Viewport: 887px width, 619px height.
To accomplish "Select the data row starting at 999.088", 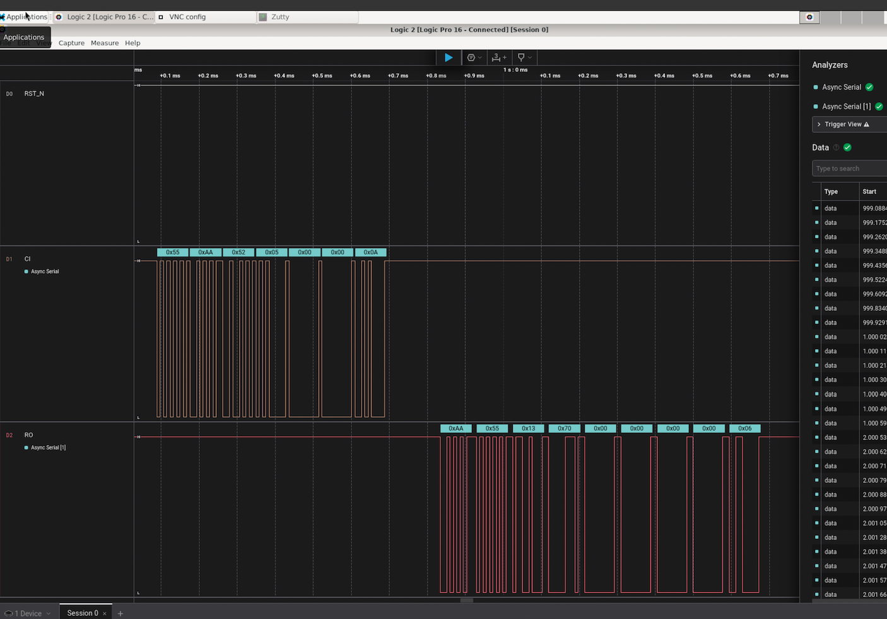I will point(849,208).
